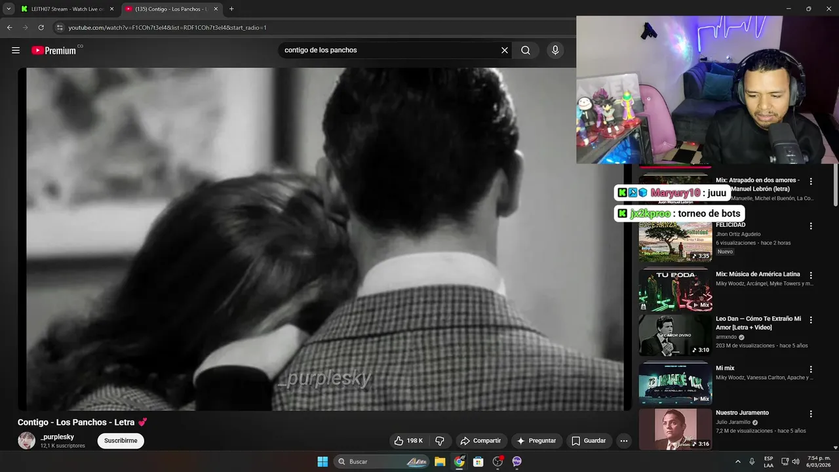This screenshot has width=839, height=472.
Task: Clear the search box with the X icon
Action: [x=505, y=50]
